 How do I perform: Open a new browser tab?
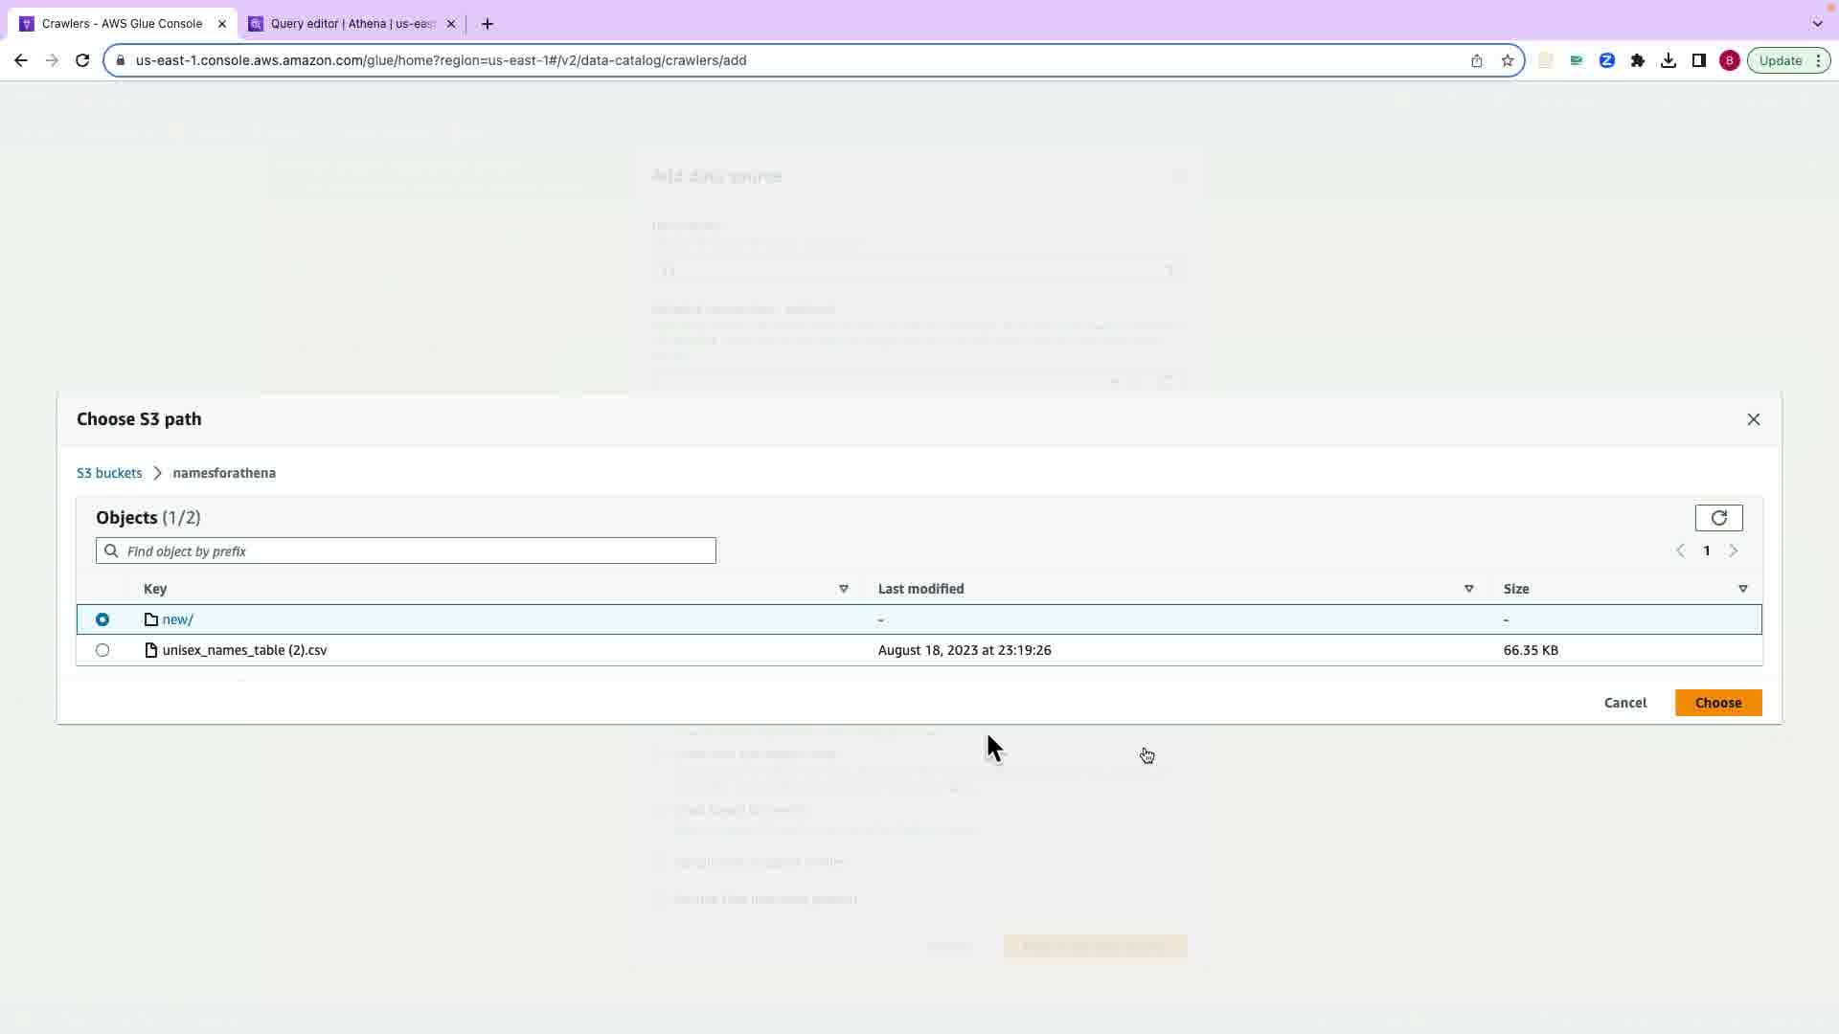(x=487, y=24)
